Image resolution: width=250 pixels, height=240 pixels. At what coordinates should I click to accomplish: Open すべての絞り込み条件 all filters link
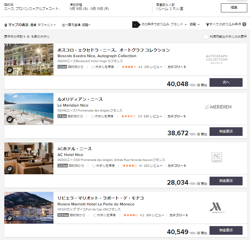pyautogui.click(x=225, y=24)
